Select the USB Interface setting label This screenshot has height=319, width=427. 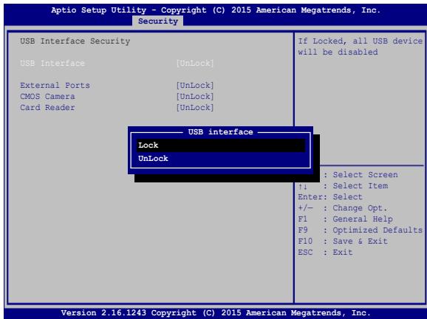[x=52, y=64]
